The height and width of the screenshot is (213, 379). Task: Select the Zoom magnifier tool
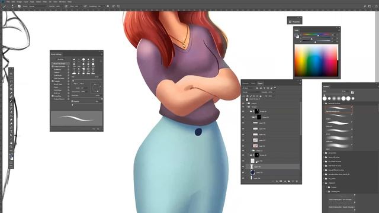tap(11, 147)
